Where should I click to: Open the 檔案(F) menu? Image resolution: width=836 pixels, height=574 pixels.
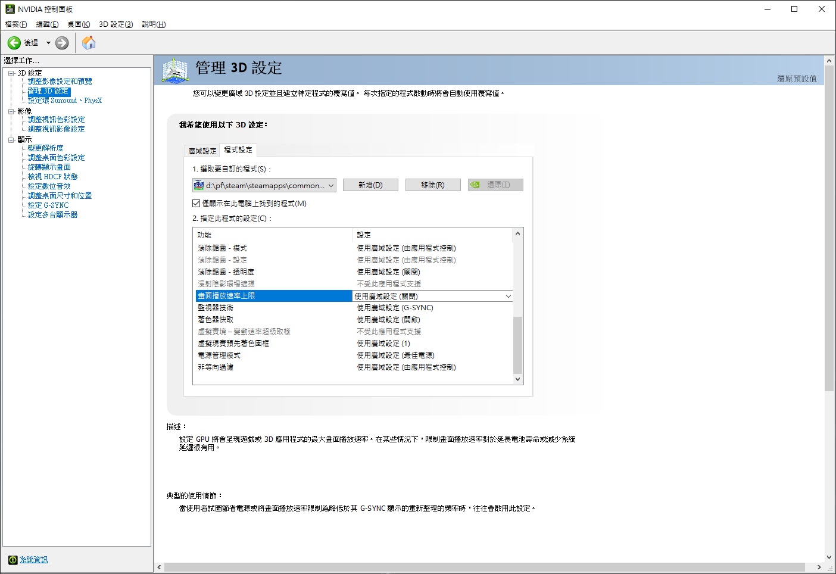coord(16,24)
